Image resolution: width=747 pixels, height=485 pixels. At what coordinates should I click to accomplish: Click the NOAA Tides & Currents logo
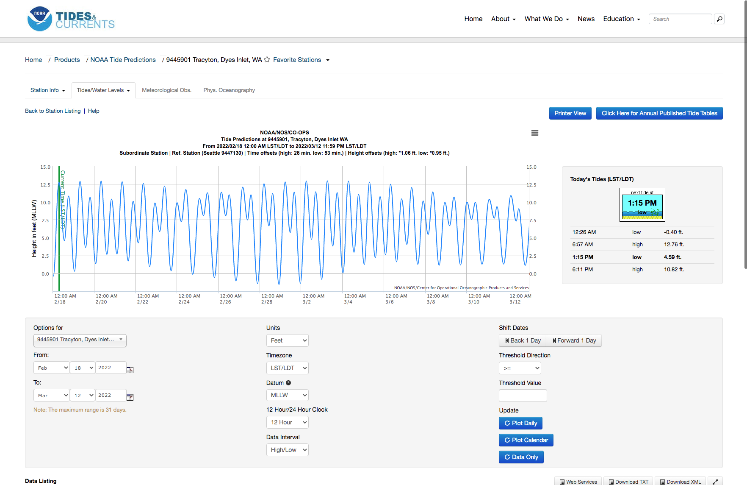coord(71,19)
